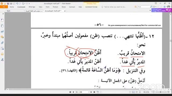Switch to single page view
This screenshot has width=172, height=96.
coord(130,92)
